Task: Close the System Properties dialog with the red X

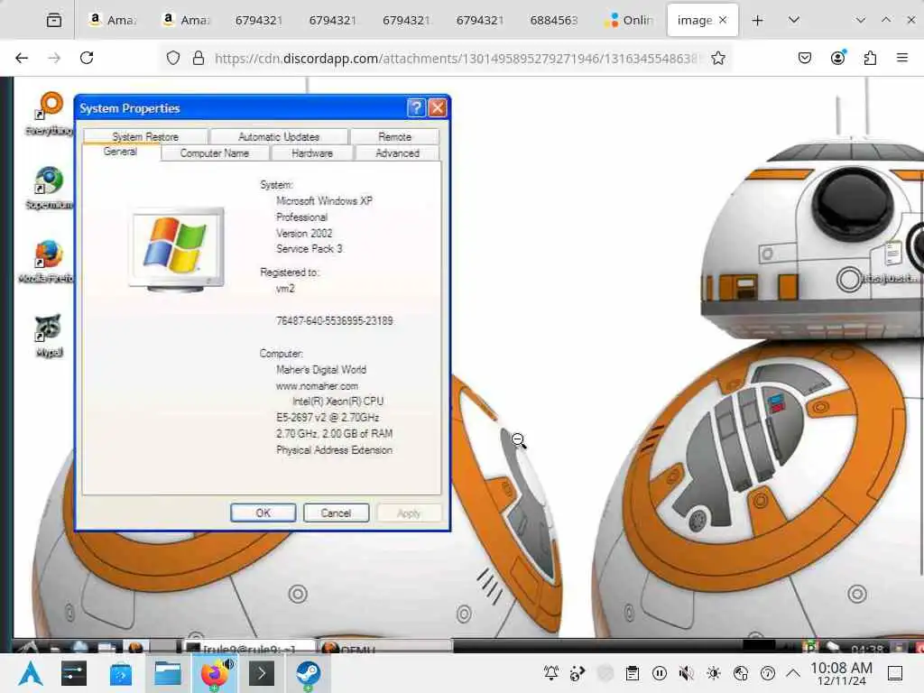Action: (x=438, y=108)
